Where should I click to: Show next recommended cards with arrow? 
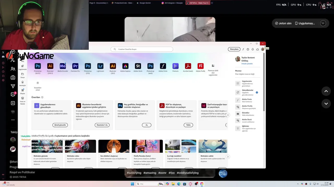click(x=228, y=115)
